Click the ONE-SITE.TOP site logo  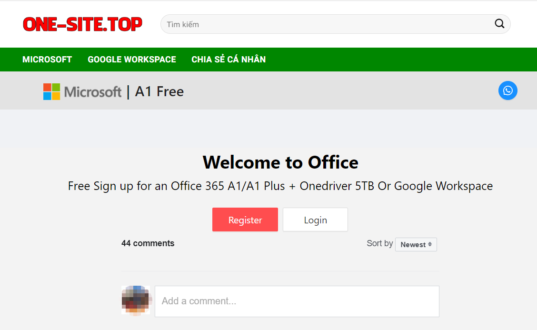[82, 24]
